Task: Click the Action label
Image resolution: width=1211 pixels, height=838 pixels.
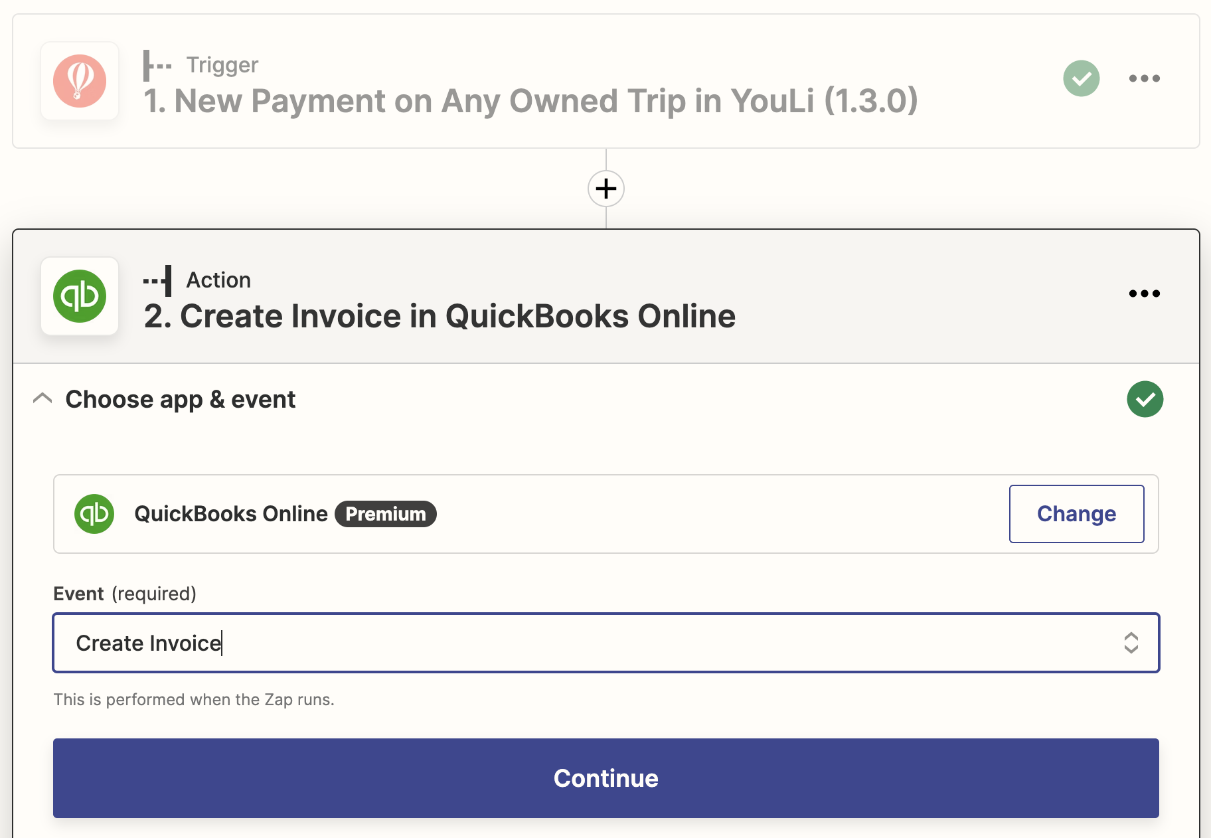Action: 218,280
